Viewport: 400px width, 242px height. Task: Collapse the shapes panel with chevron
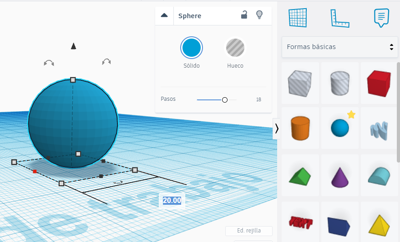coord(277,129)
